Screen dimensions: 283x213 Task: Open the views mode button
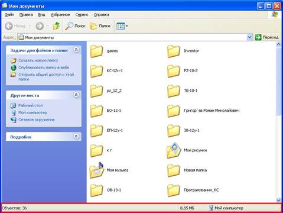(x=122, y=26)
